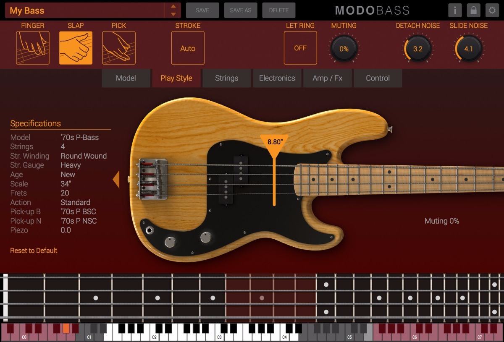This screenshot has height=342, width=504.
Task: Click the preset down arrow
Action: pyautogui.click(x=173, y=14)
